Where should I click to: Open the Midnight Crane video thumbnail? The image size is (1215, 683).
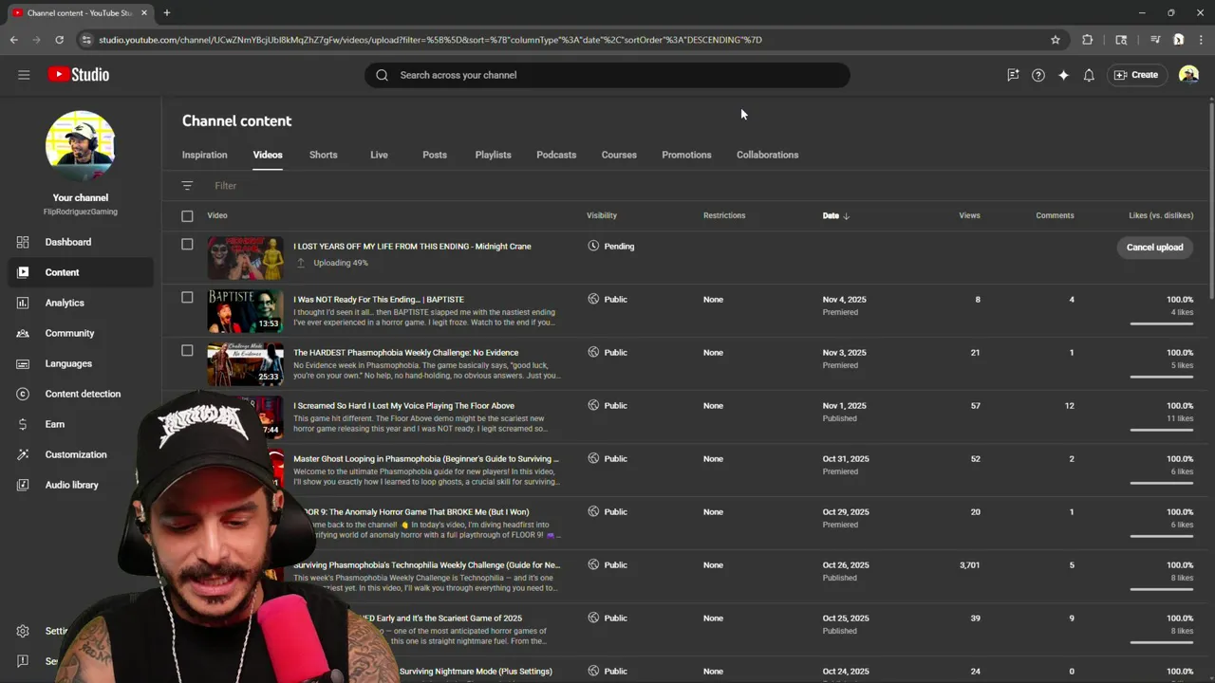click(x=245, y=258)
